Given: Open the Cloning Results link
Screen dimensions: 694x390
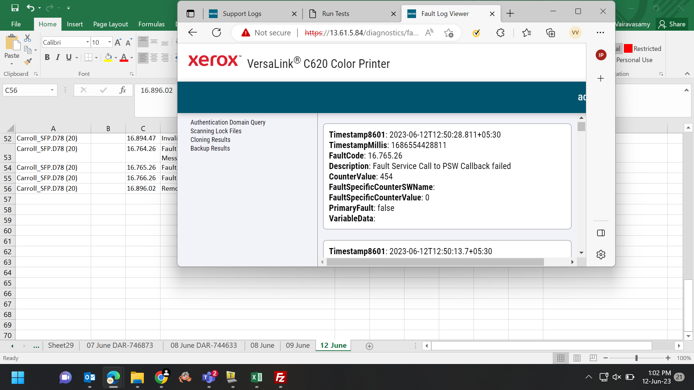Looking at the screenshot, I should 210,140.
